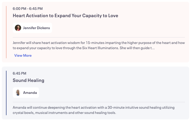Click the dark blue accent bar on Sound Healing

(x=6, y=93)
